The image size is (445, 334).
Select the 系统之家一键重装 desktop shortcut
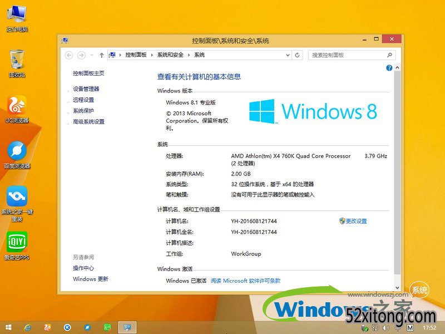[x=17, y=204]
